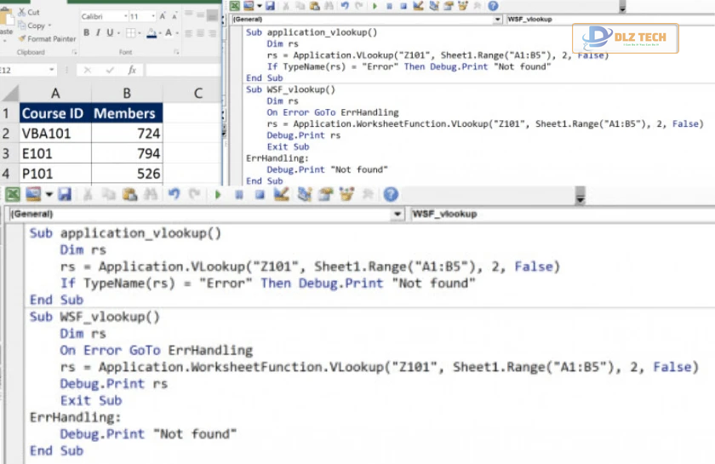Click View Microsoft Excel icon in lower VBA toolbar
Viewport: 715px width, 464px height.
13,195
